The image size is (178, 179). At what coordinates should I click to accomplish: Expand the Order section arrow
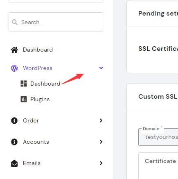pyautogui.click(x=101, y=120)
